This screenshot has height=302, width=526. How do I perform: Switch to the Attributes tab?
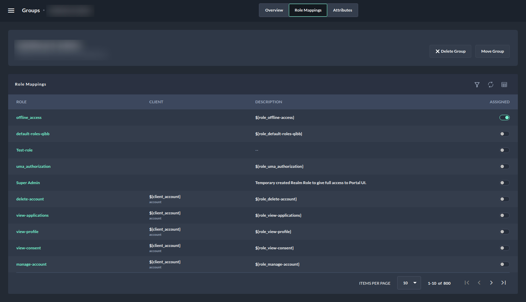343,10
